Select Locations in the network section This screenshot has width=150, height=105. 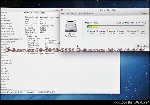click(5, 74)
